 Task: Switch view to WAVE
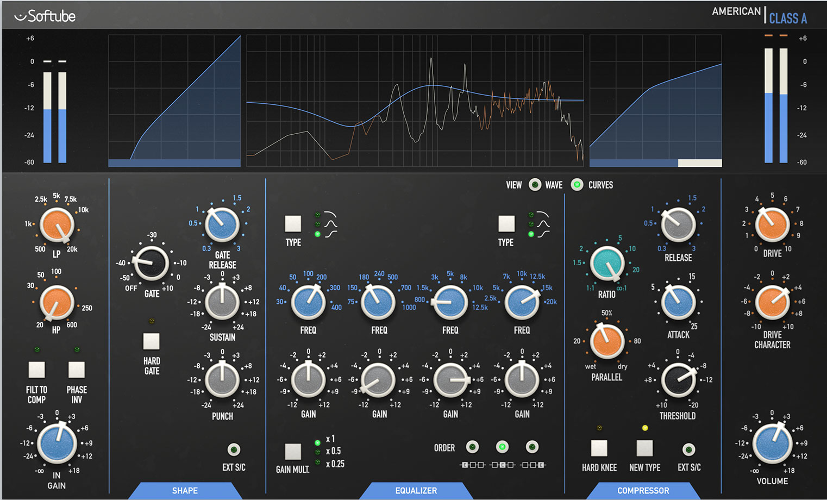pyautogui.click(x=535, y=185)
